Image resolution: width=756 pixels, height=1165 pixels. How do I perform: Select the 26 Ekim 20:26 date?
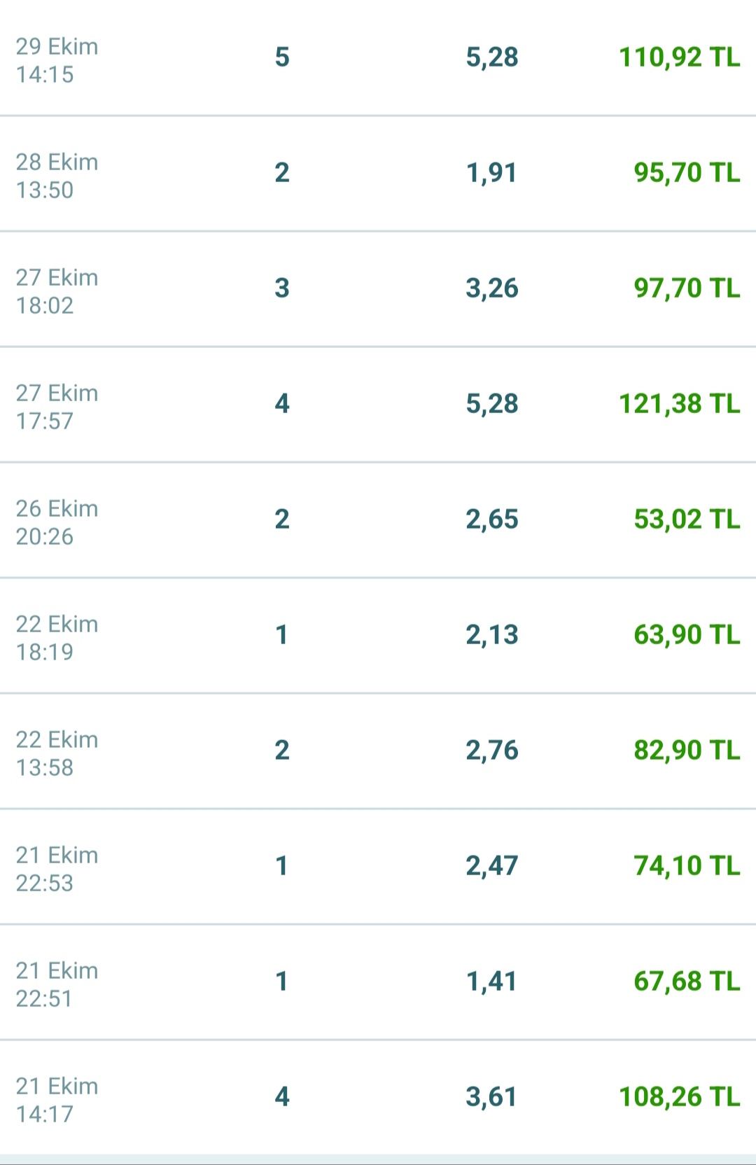[57, 522]
